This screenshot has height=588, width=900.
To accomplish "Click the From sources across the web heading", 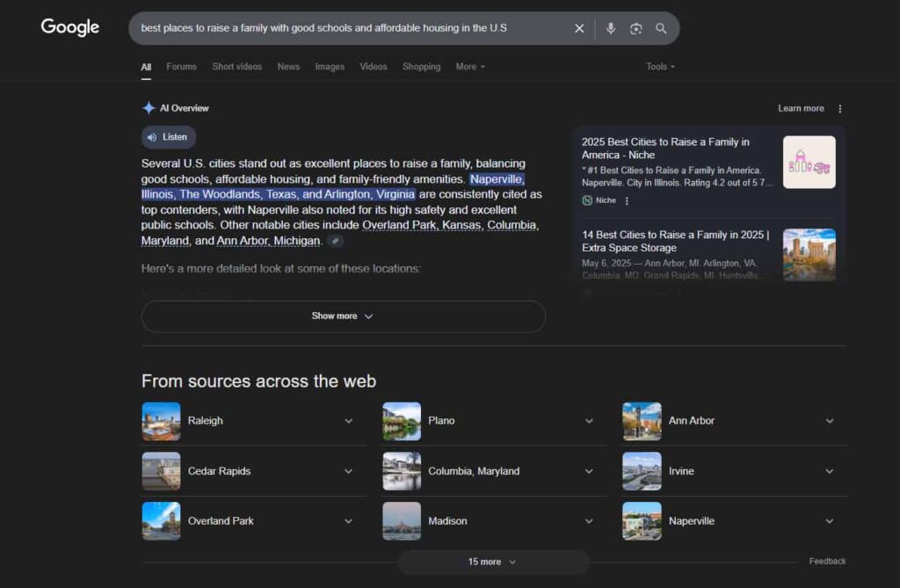I will click(259, 381).
